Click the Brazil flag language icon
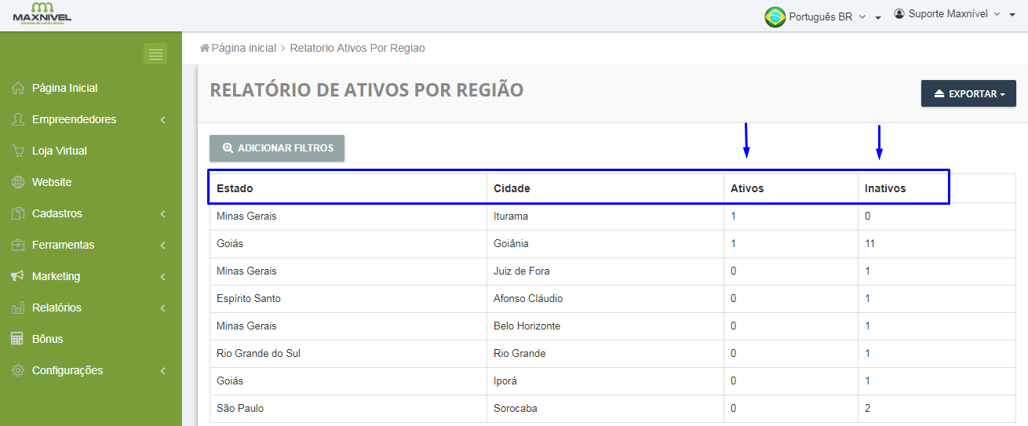 click(x=775, y=16)
